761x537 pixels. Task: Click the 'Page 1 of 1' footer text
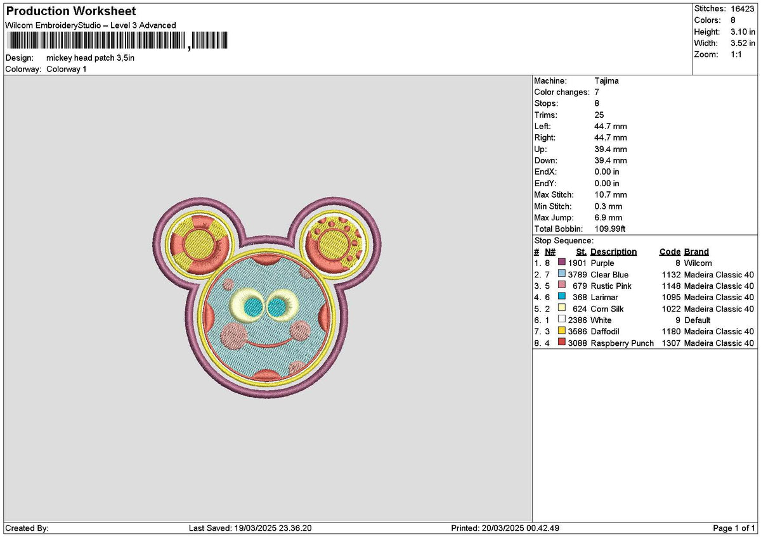pyautogui.click(x=734, y=528)
